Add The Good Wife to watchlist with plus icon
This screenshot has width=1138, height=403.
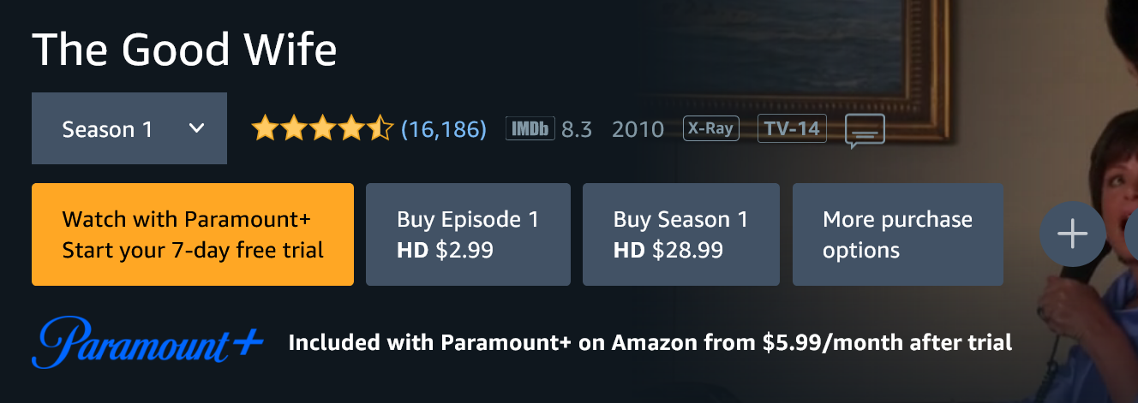tap(1072, 234)
